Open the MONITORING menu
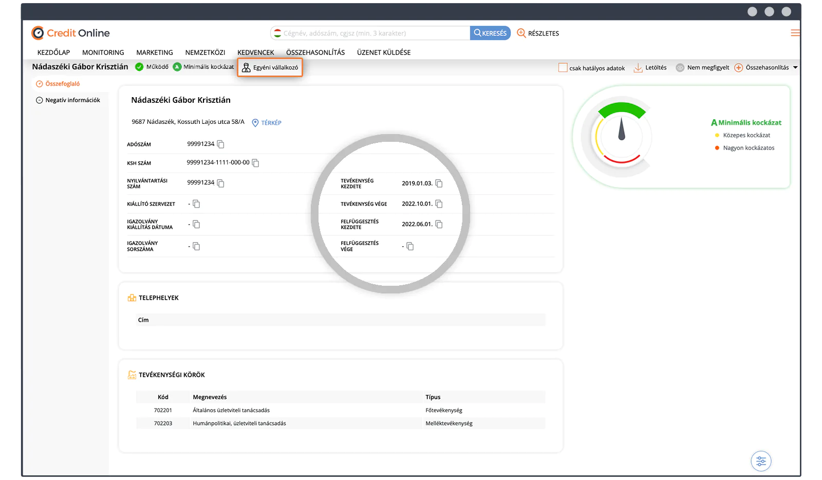The width and height of the screenshot is (822, 480). coord(103,52)
